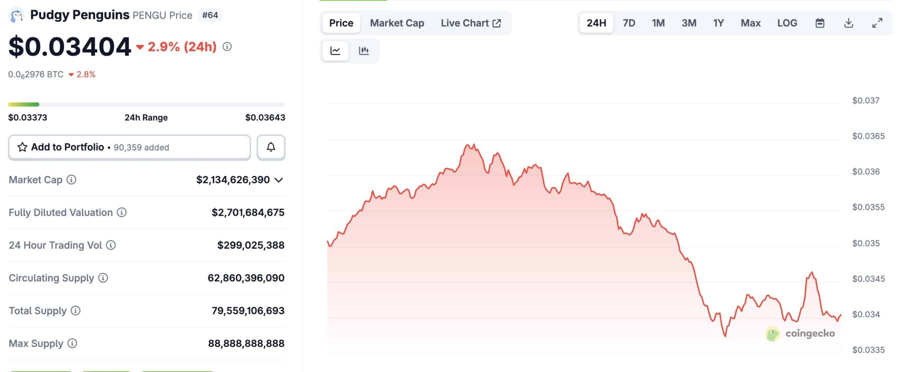Click info icon next to Circulating Supply
Image resolution: width=906 pixels, height=372 pixels.
click(x=103, y=278)
